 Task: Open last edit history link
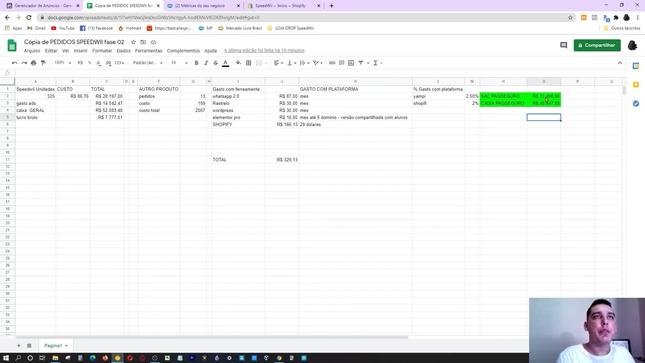tap(264, 51)
